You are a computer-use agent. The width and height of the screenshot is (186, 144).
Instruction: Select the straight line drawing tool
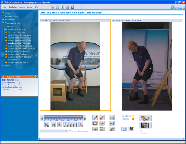click(102, 117)
